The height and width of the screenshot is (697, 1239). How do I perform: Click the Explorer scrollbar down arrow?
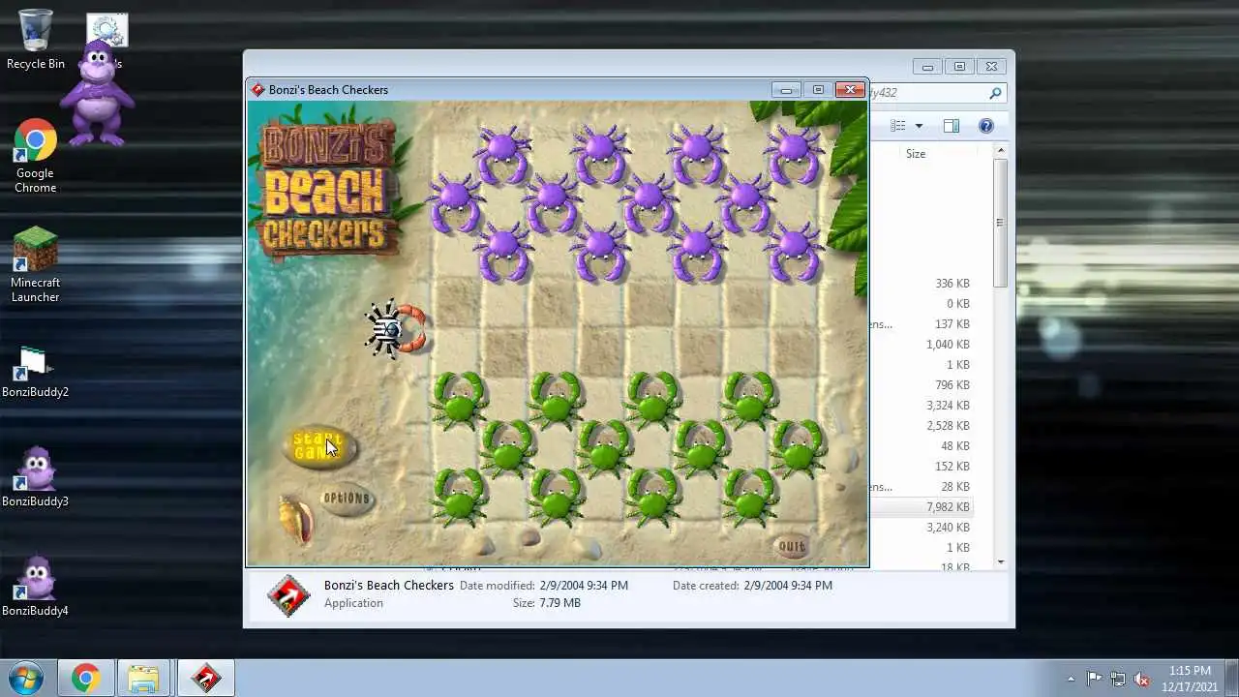(1001, 561)
